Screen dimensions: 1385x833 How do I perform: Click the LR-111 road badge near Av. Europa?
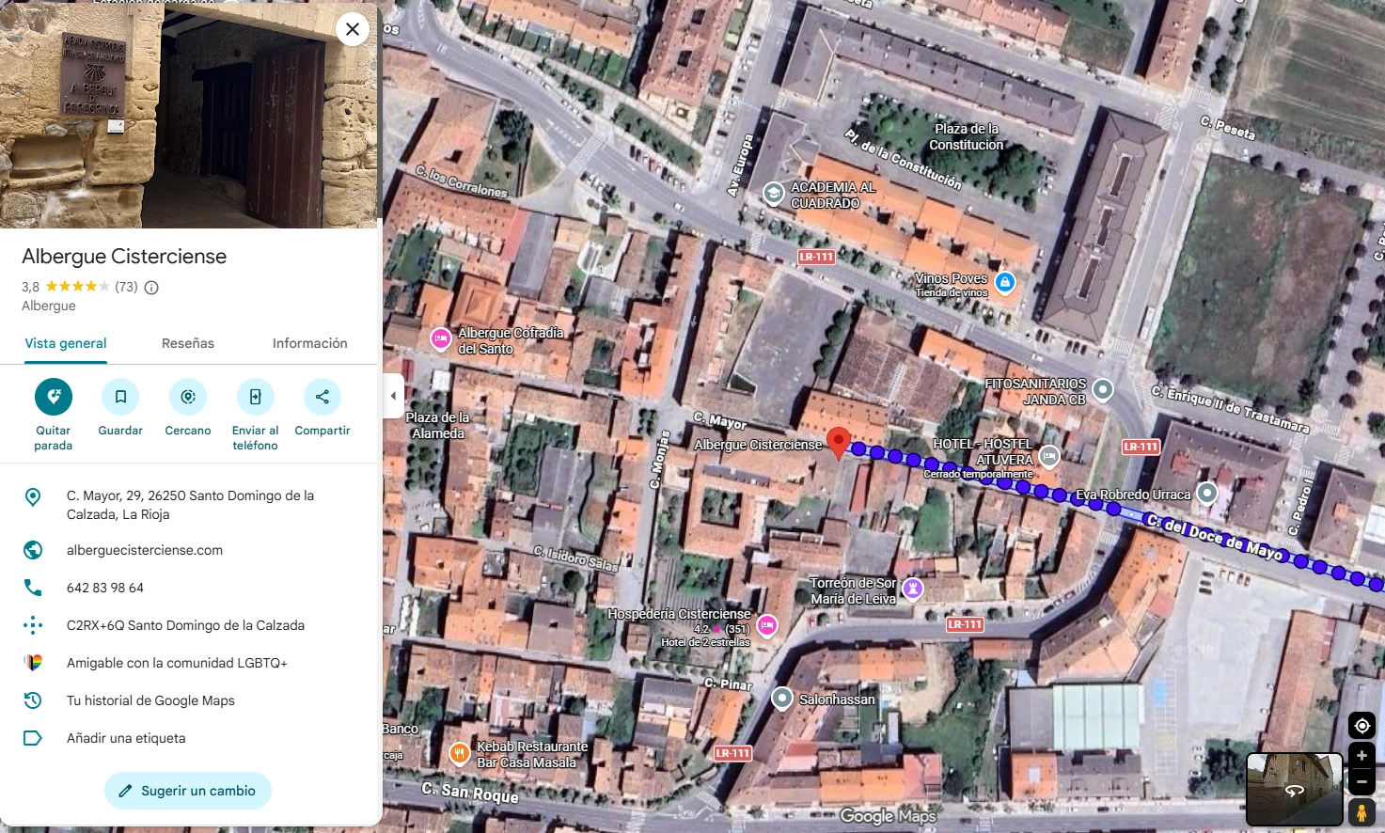point(816,257)
